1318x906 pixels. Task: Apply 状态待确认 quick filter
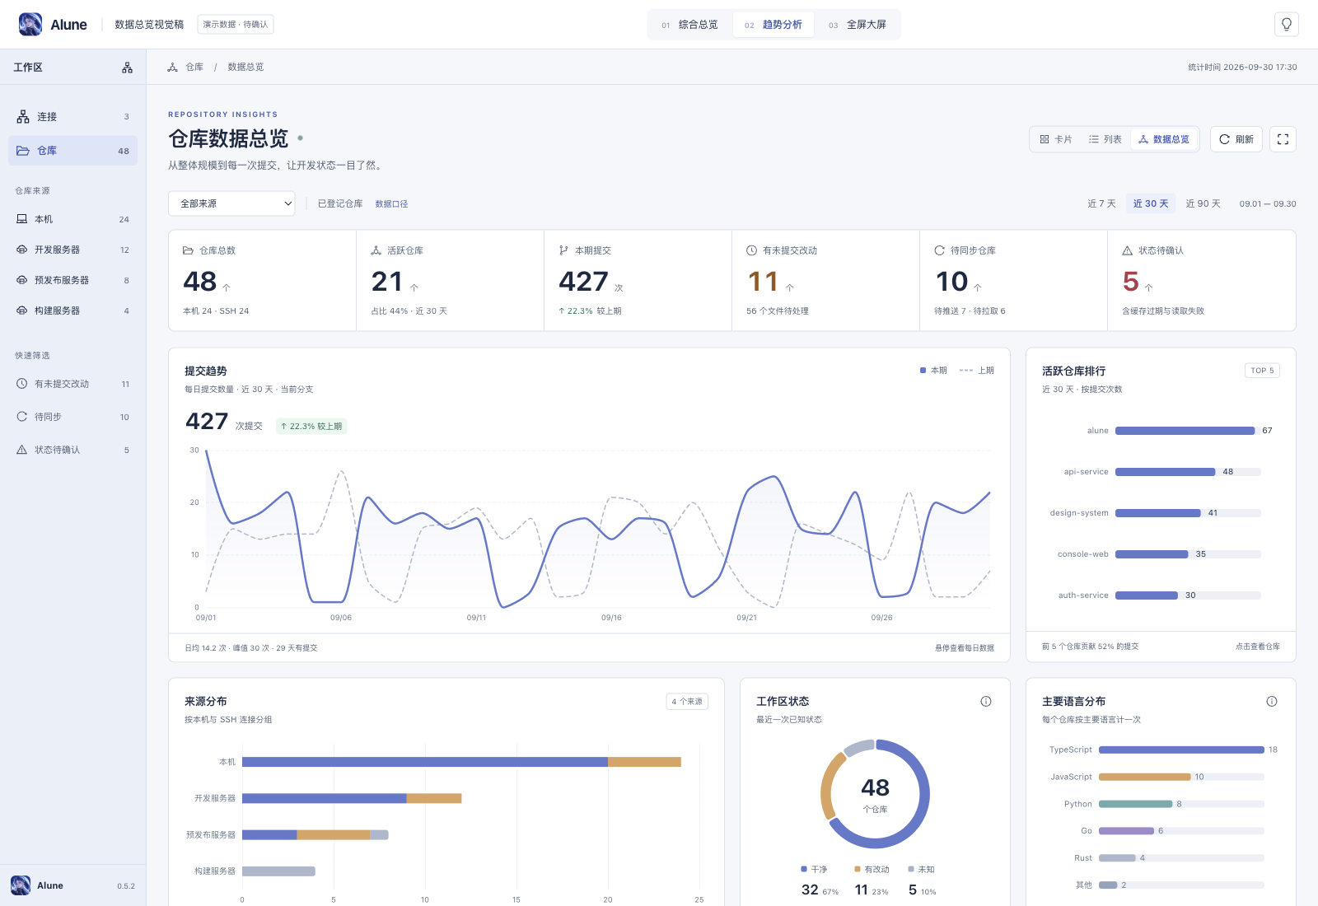coord(72,450)
